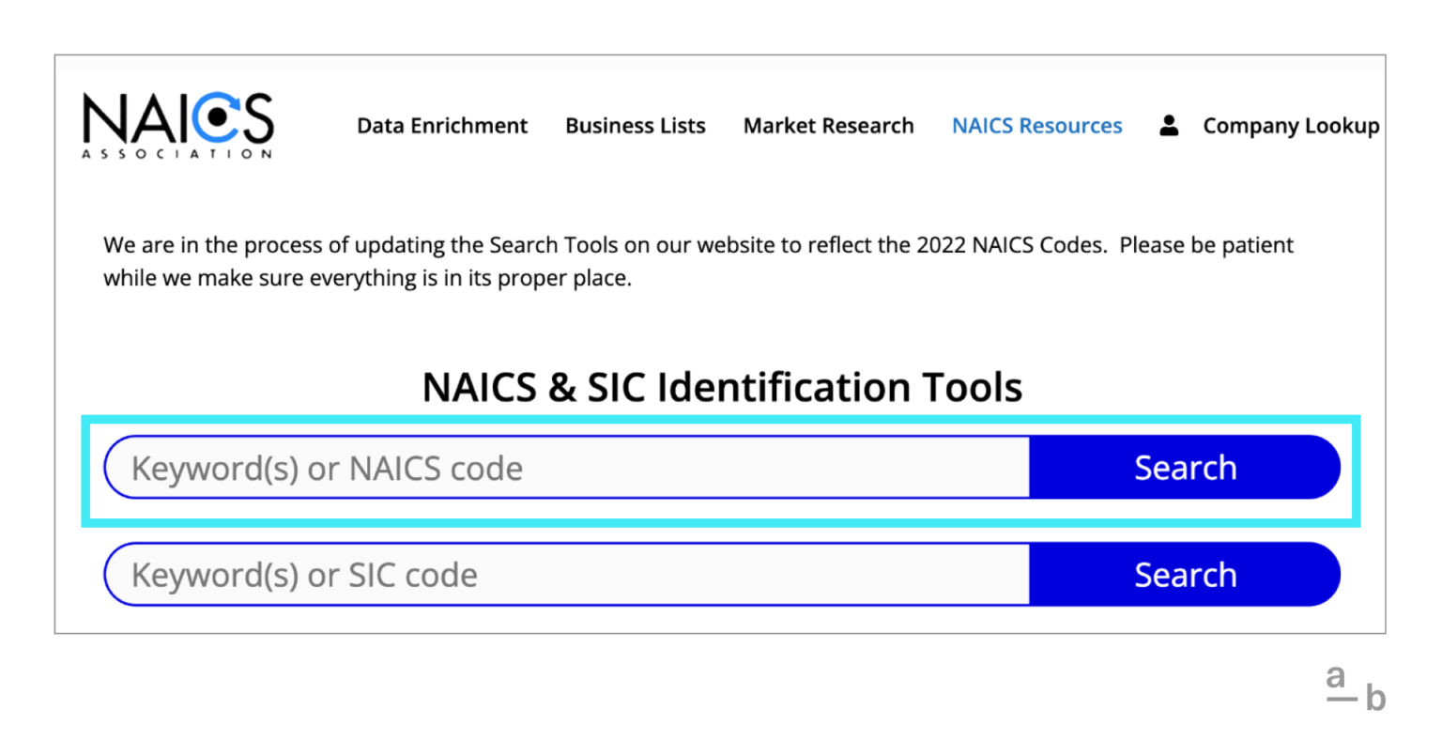Click the Search button for NAICS codes
Image resolution: width=1442 pixels, height=741 pixels.
(x=1186, y=467)
